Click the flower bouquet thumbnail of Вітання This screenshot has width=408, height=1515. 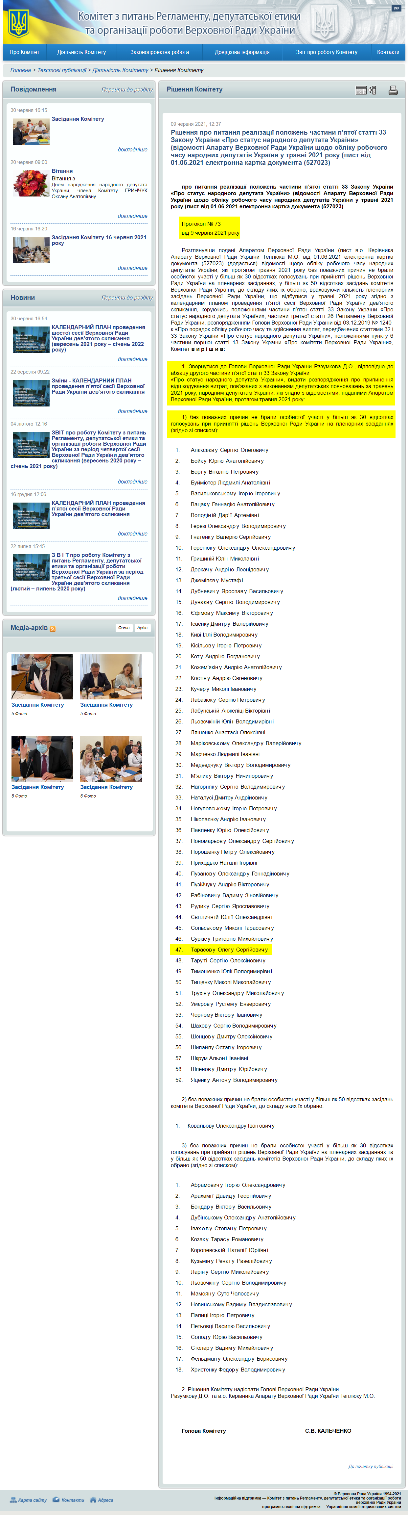point(31,184)
